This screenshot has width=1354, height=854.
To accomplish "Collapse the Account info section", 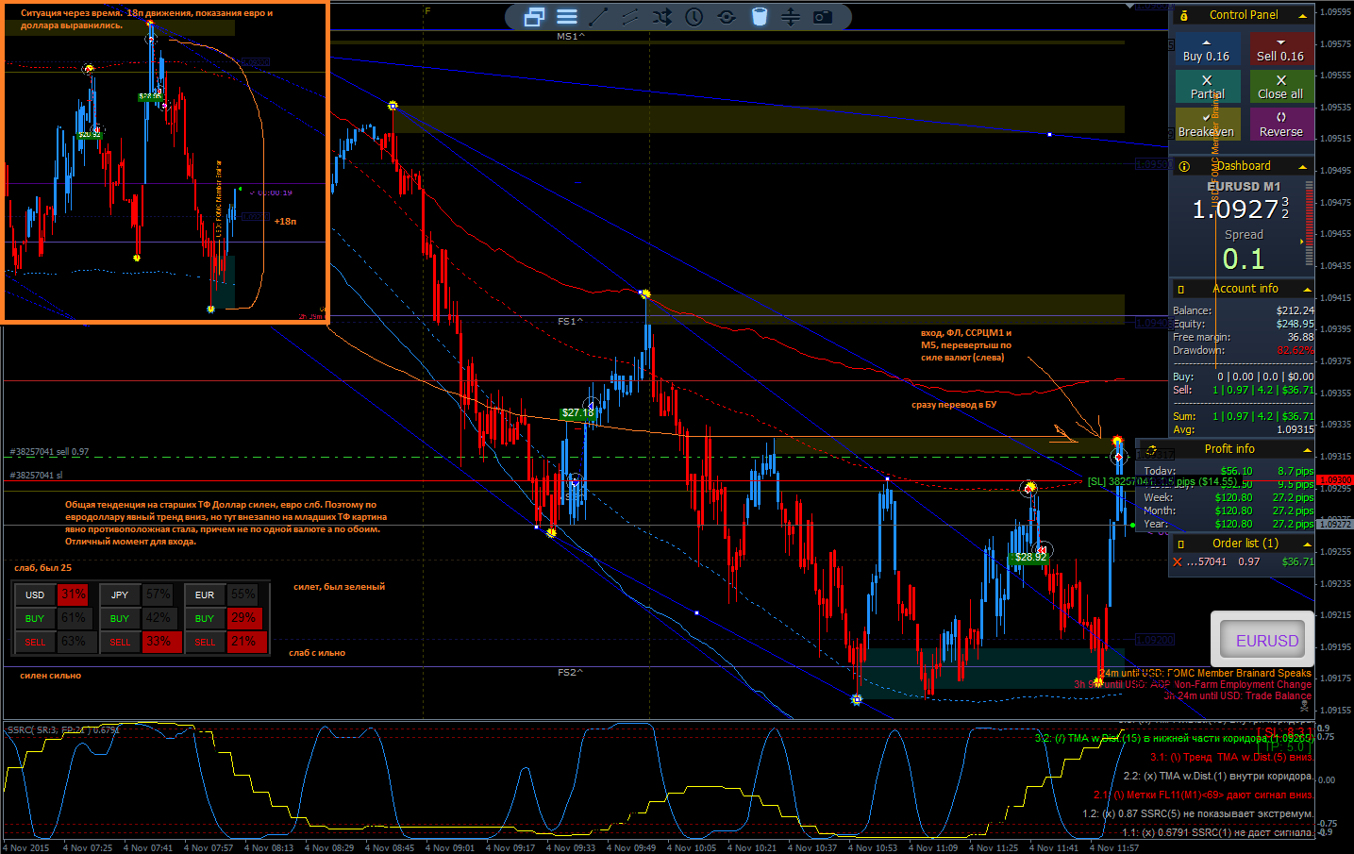I will 1307,290.
